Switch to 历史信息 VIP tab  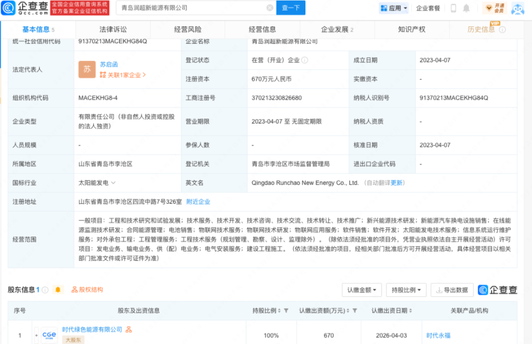point(481,29)
